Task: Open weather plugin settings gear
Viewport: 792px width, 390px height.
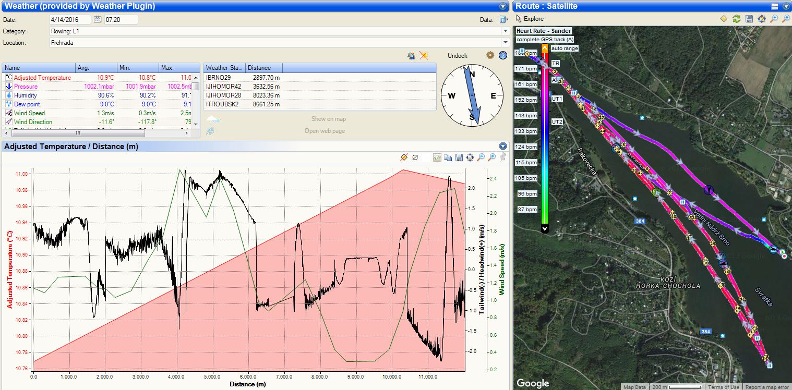Action: pyautogui.click(x=490, y=55)
